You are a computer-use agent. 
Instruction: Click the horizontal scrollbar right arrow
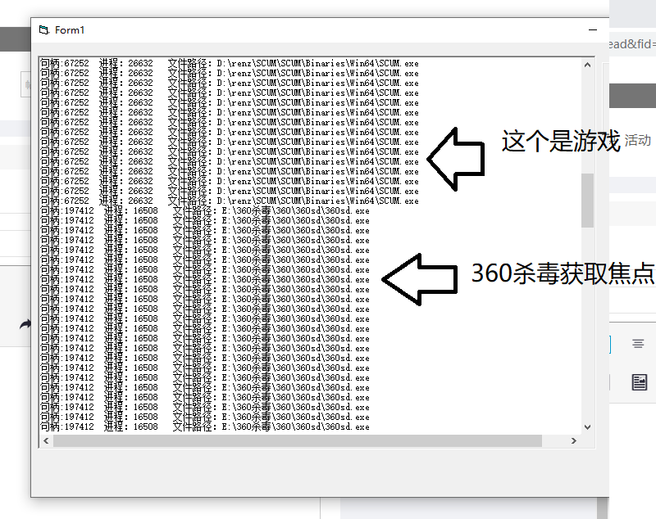point(576,440)
